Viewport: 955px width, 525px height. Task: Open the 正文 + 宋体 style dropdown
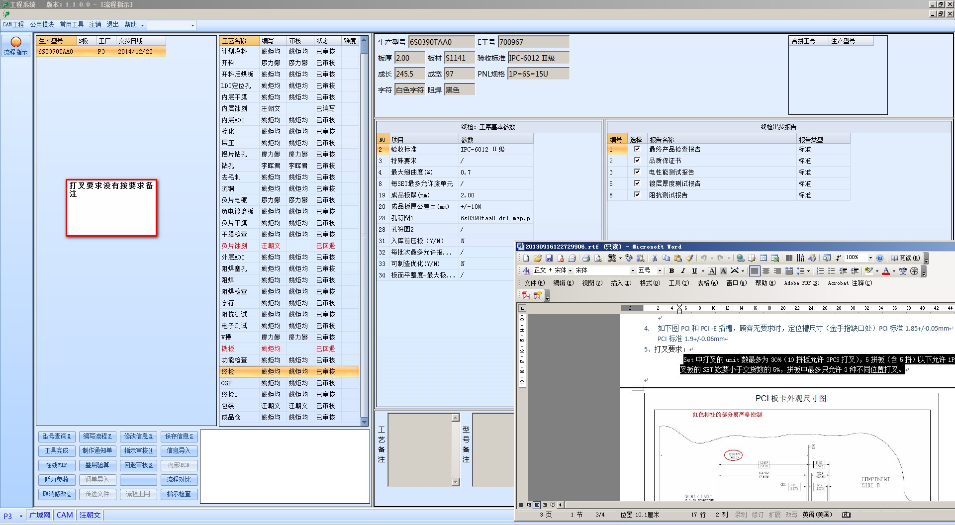point(570,271)
